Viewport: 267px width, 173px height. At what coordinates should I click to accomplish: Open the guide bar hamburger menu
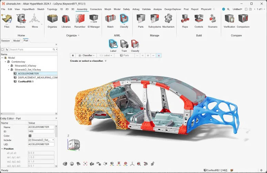click(x=73, y=55)
